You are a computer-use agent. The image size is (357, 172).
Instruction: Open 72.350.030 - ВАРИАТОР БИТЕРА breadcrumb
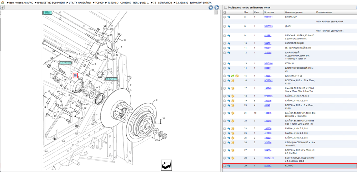click(194, 2)
